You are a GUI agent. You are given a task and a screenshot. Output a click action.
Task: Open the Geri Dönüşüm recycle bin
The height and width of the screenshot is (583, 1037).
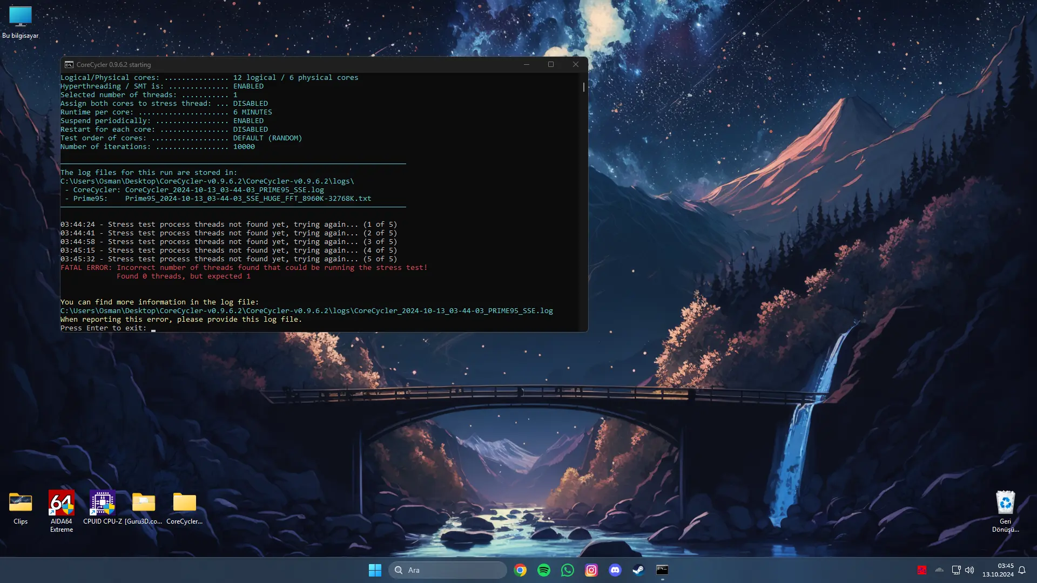1005,511
